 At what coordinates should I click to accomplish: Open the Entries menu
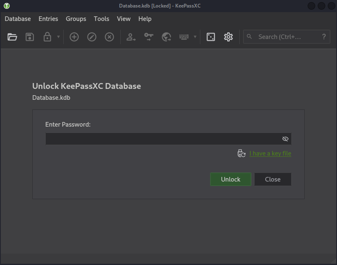[48, 19]
